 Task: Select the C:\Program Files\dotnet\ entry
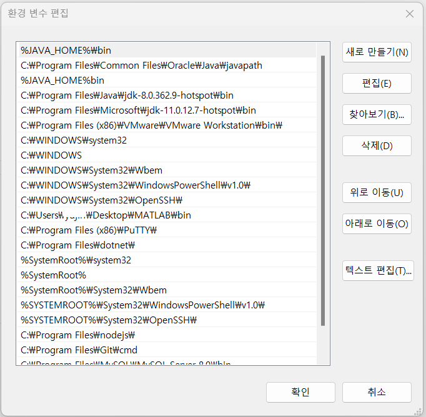coord(167,245)
